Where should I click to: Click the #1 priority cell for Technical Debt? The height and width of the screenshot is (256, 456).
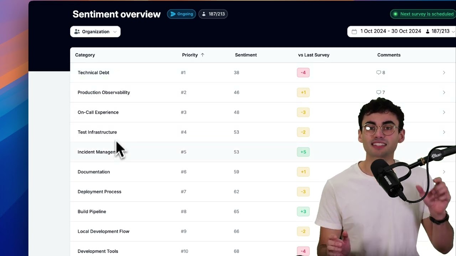[x=183, y=73]
